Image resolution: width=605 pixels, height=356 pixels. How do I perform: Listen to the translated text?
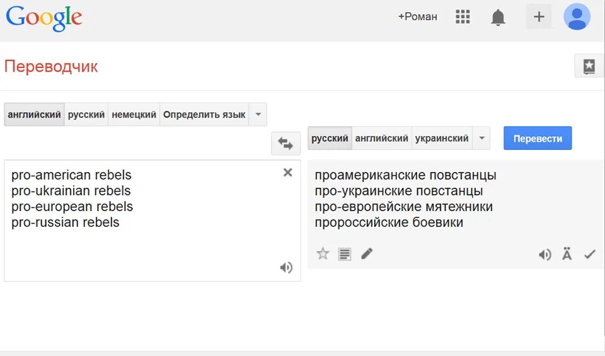(x=544, y=255)
